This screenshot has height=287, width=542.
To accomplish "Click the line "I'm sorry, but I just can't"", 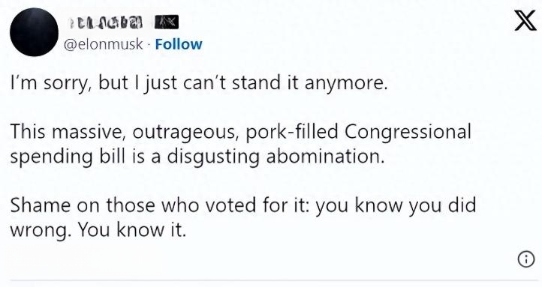I will pos(199,84).
